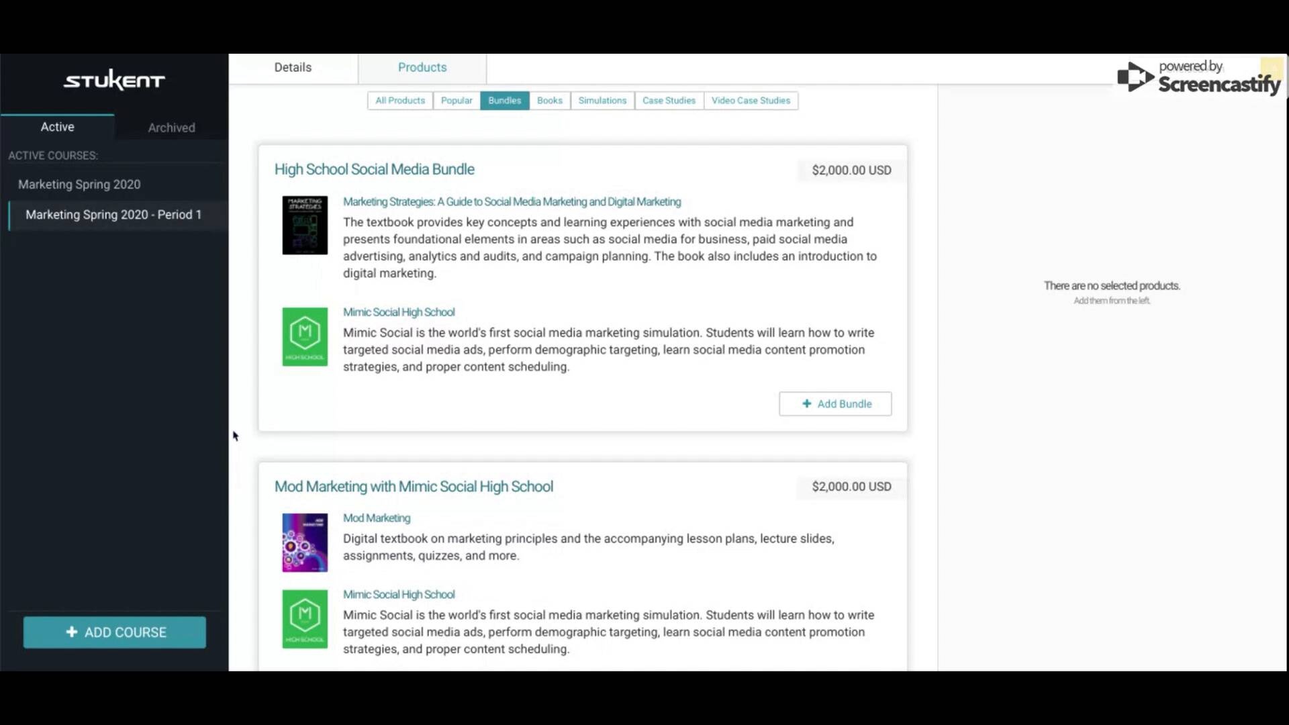1289x725 pixels.
Task: Select the Video Case Studies filter
Action: (x=751, y=100)
